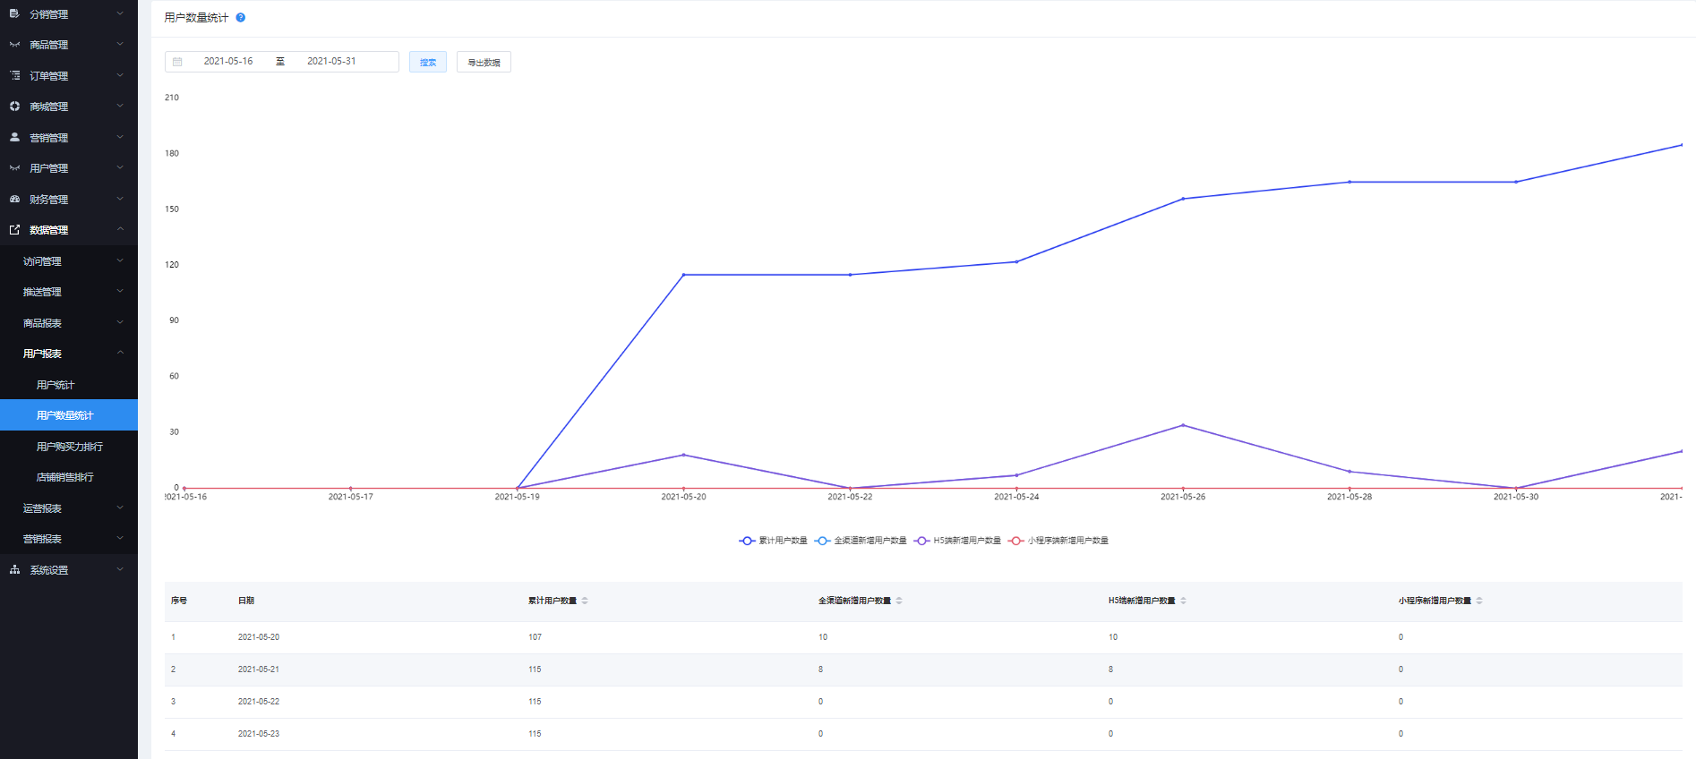Image resolution: width=1696 pixels, height=759 pixels.
Task: Click the 商城管理 sidebar icon
Action: 14,107
